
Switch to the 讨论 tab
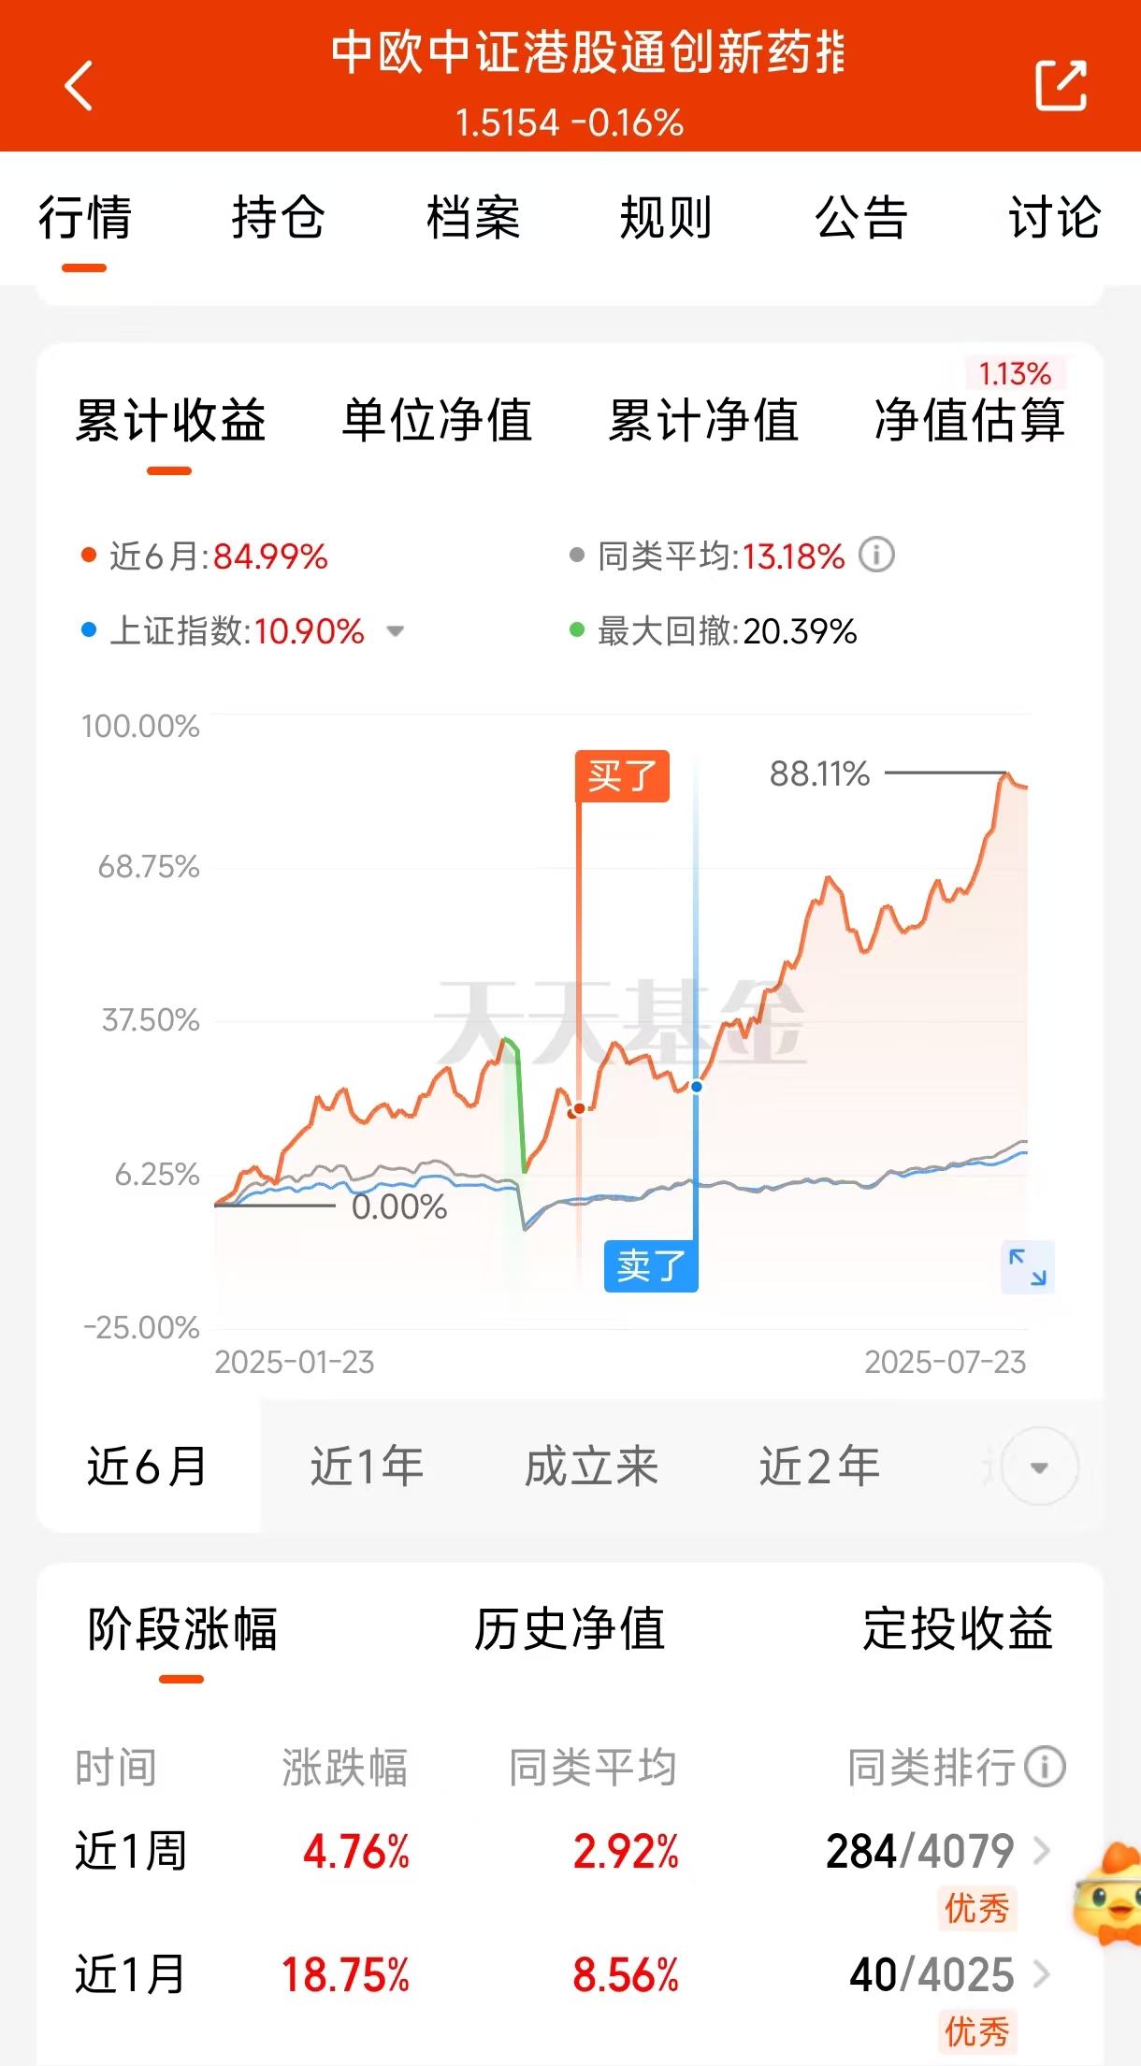tap(1055, 218)
